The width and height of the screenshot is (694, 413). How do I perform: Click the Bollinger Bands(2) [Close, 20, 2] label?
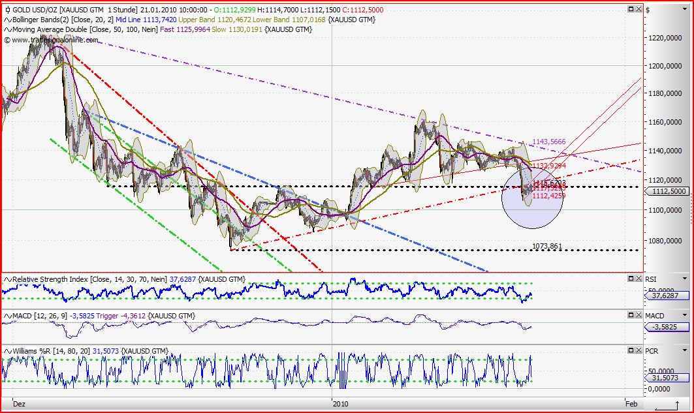point(63,20)
